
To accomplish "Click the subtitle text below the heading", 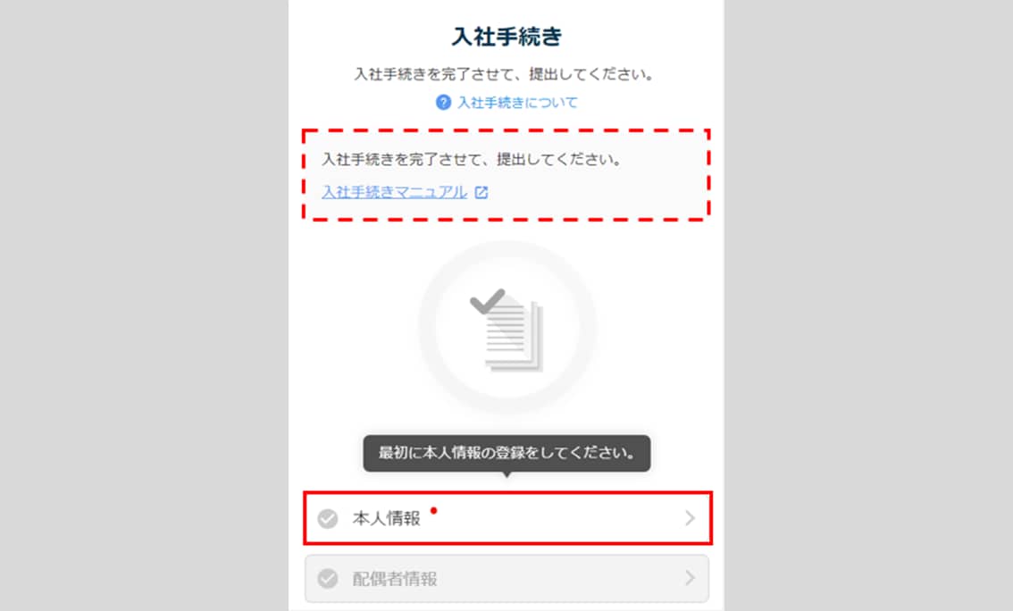I will (x=504, y=74).
